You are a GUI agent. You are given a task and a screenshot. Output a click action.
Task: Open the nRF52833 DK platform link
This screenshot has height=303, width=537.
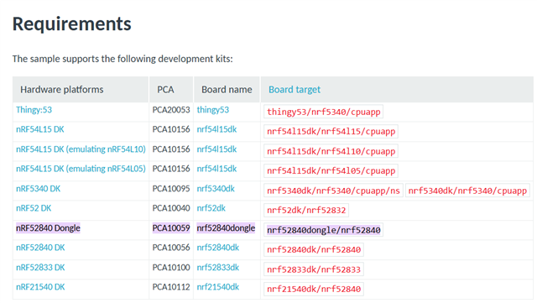[x=40, y=268]
